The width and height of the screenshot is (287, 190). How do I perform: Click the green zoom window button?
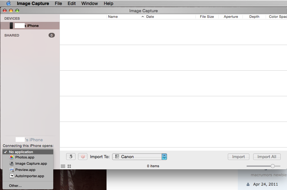tap(17, 11)
